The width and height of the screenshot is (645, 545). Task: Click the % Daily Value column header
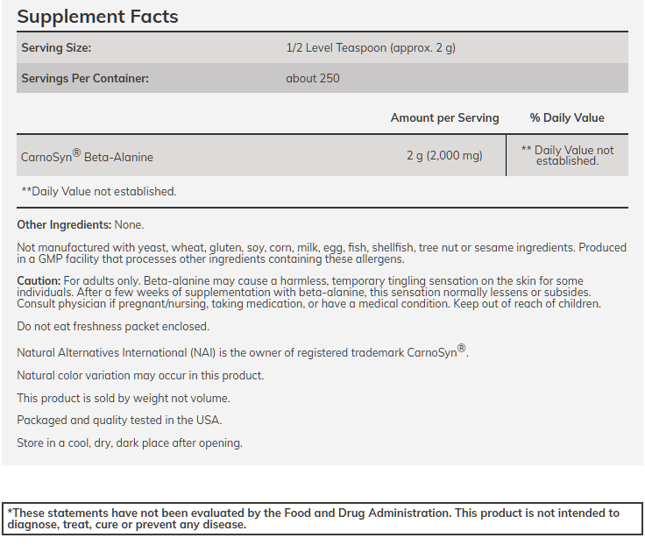[x=567, y=117]
